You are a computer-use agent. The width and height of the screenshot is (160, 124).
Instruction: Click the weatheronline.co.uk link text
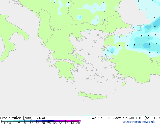pyautogui.click(x=139, y=122)
